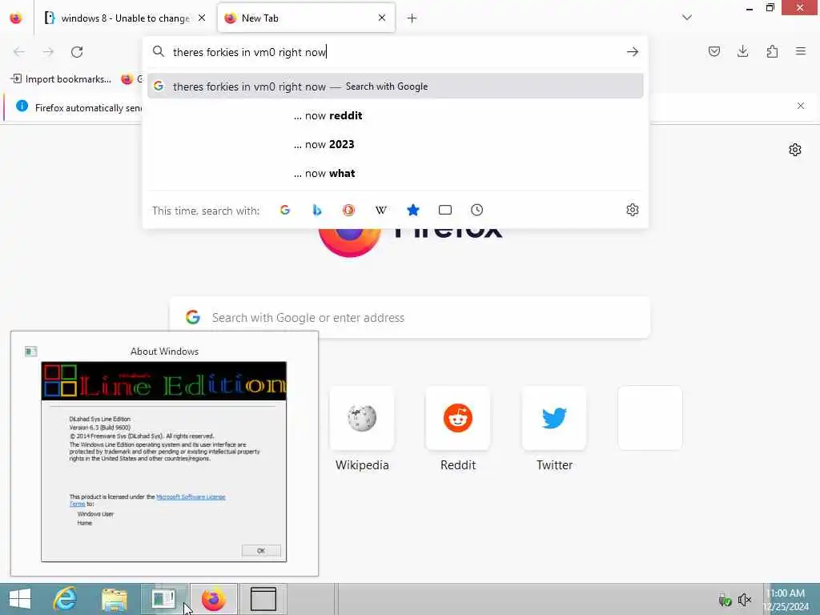Screen dimensions: 820x615
Task: Select 'Search with Google' suggestion row
Action: click(x=396, y=86)
